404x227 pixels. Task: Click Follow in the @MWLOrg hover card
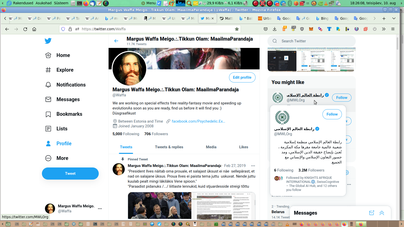[x=332, y=114]
